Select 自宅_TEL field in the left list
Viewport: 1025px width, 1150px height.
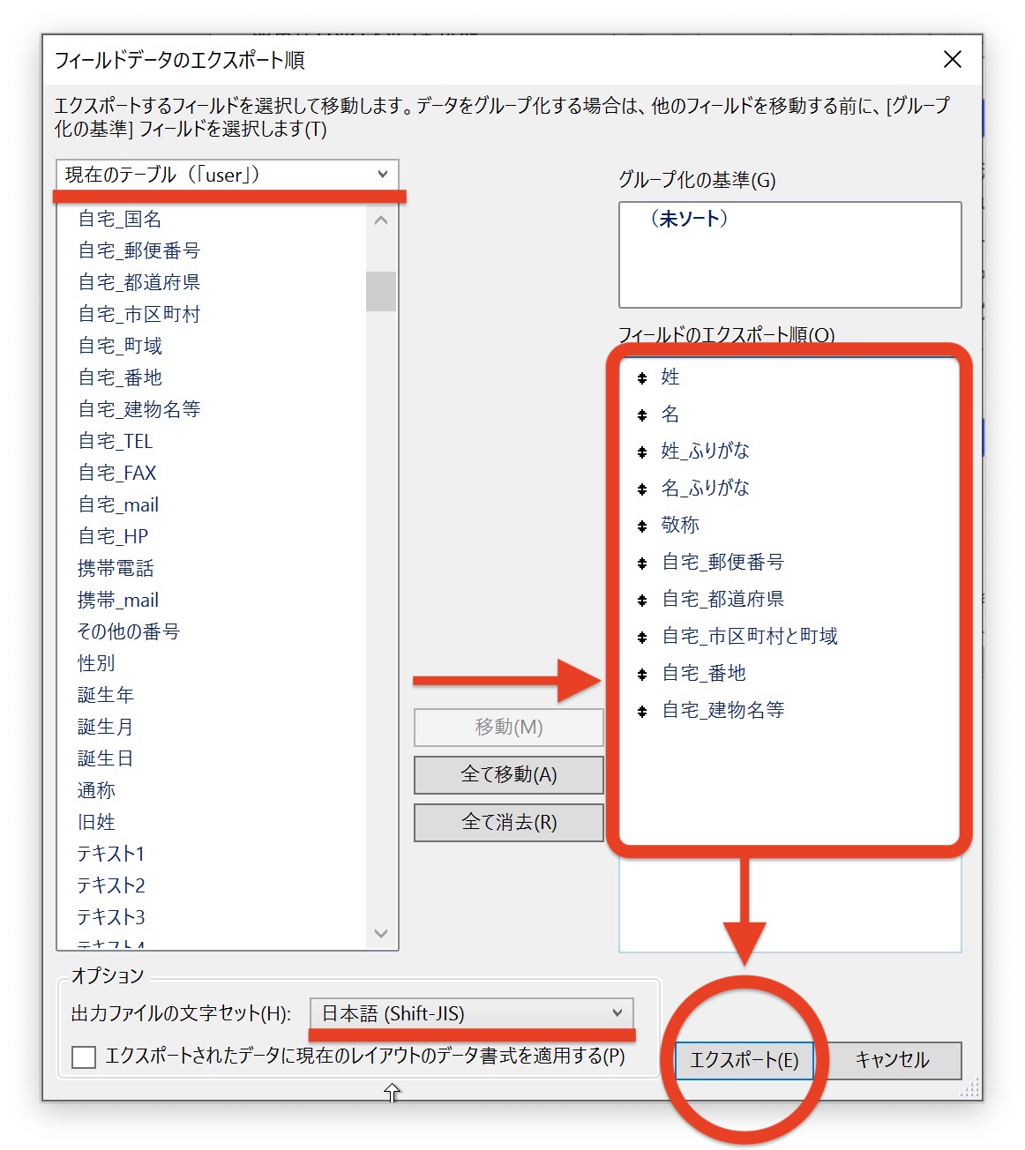(x=116, y=442)
